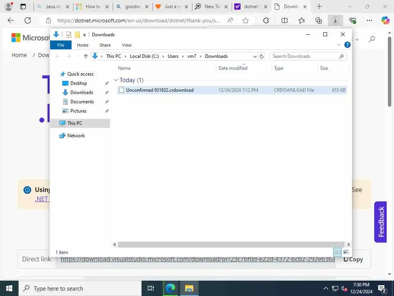Refresh the Edge page
The width and height of the screenshot is (394, 296).
click(28, 20)
